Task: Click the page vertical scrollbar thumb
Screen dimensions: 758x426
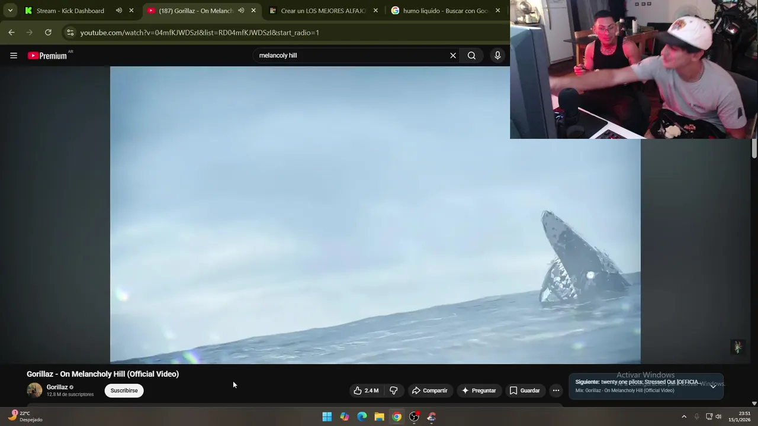Action: [x=754, y=148]
